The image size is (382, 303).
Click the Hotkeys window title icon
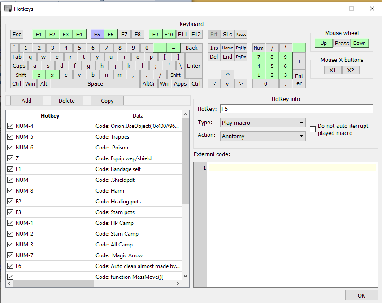8,9
